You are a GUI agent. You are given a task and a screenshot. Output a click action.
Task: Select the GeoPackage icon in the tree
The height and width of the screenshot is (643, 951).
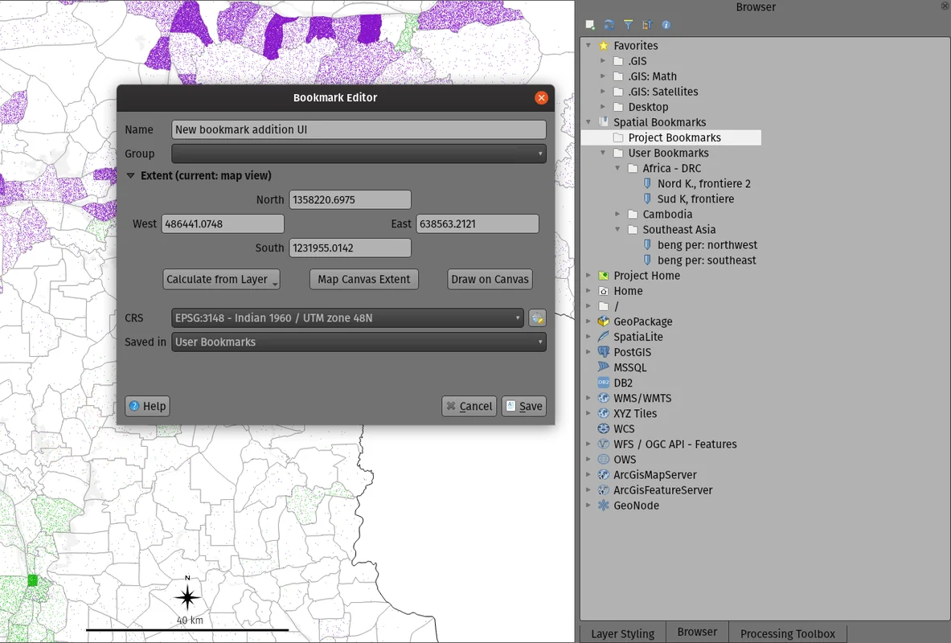tap(604, 321)
